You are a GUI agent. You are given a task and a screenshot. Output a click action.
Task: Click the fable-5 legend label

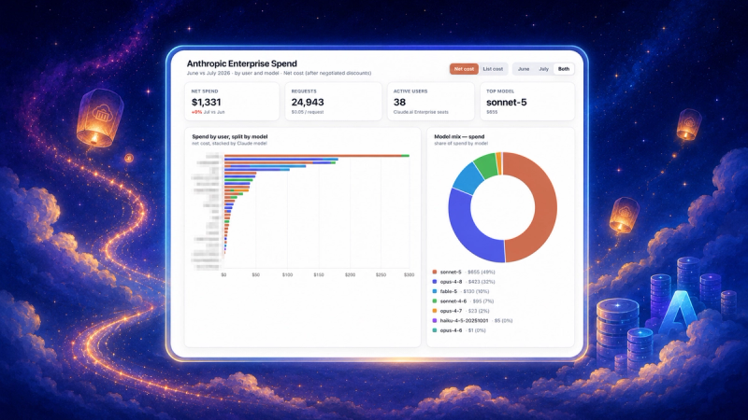(449, 291)
